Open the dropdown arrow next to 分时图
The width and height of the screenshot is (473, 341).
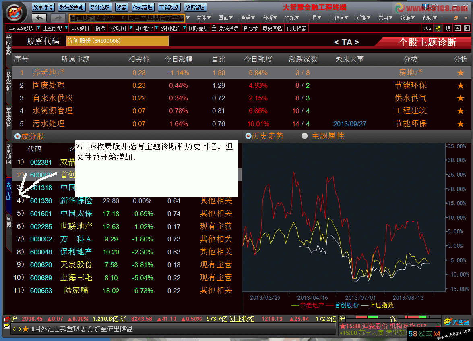click(130, 28)
